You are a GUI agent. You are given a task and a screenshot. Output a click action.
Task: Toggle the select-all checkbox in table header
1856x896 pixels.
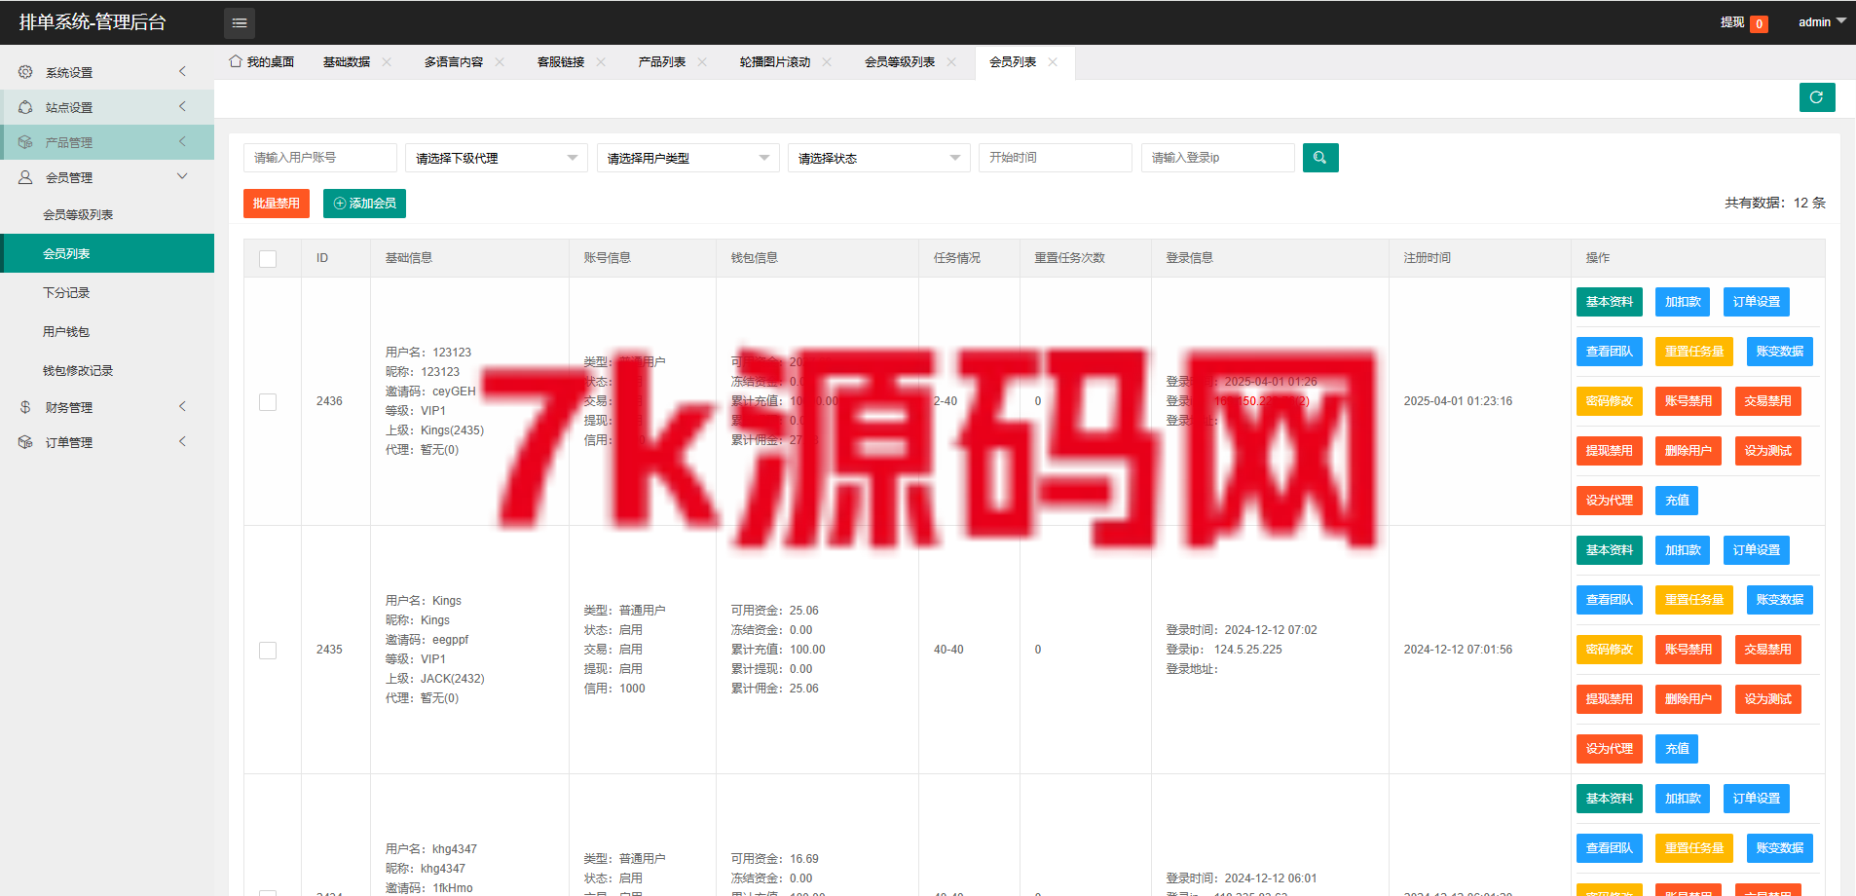(x=268, y=258)
